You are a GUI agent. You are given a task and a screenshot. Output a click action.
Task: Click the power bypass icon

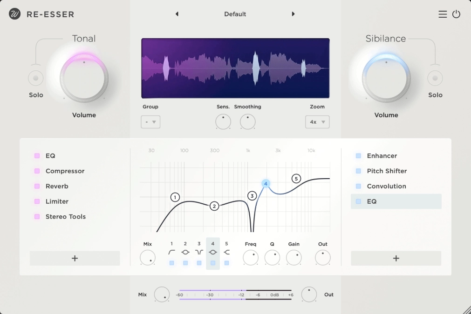click(x=457, y=14)
